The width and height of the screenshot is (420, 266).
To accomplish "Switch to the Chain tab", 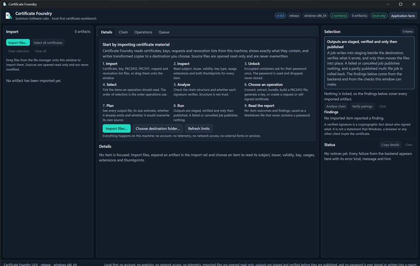I will tap(123, 32).
